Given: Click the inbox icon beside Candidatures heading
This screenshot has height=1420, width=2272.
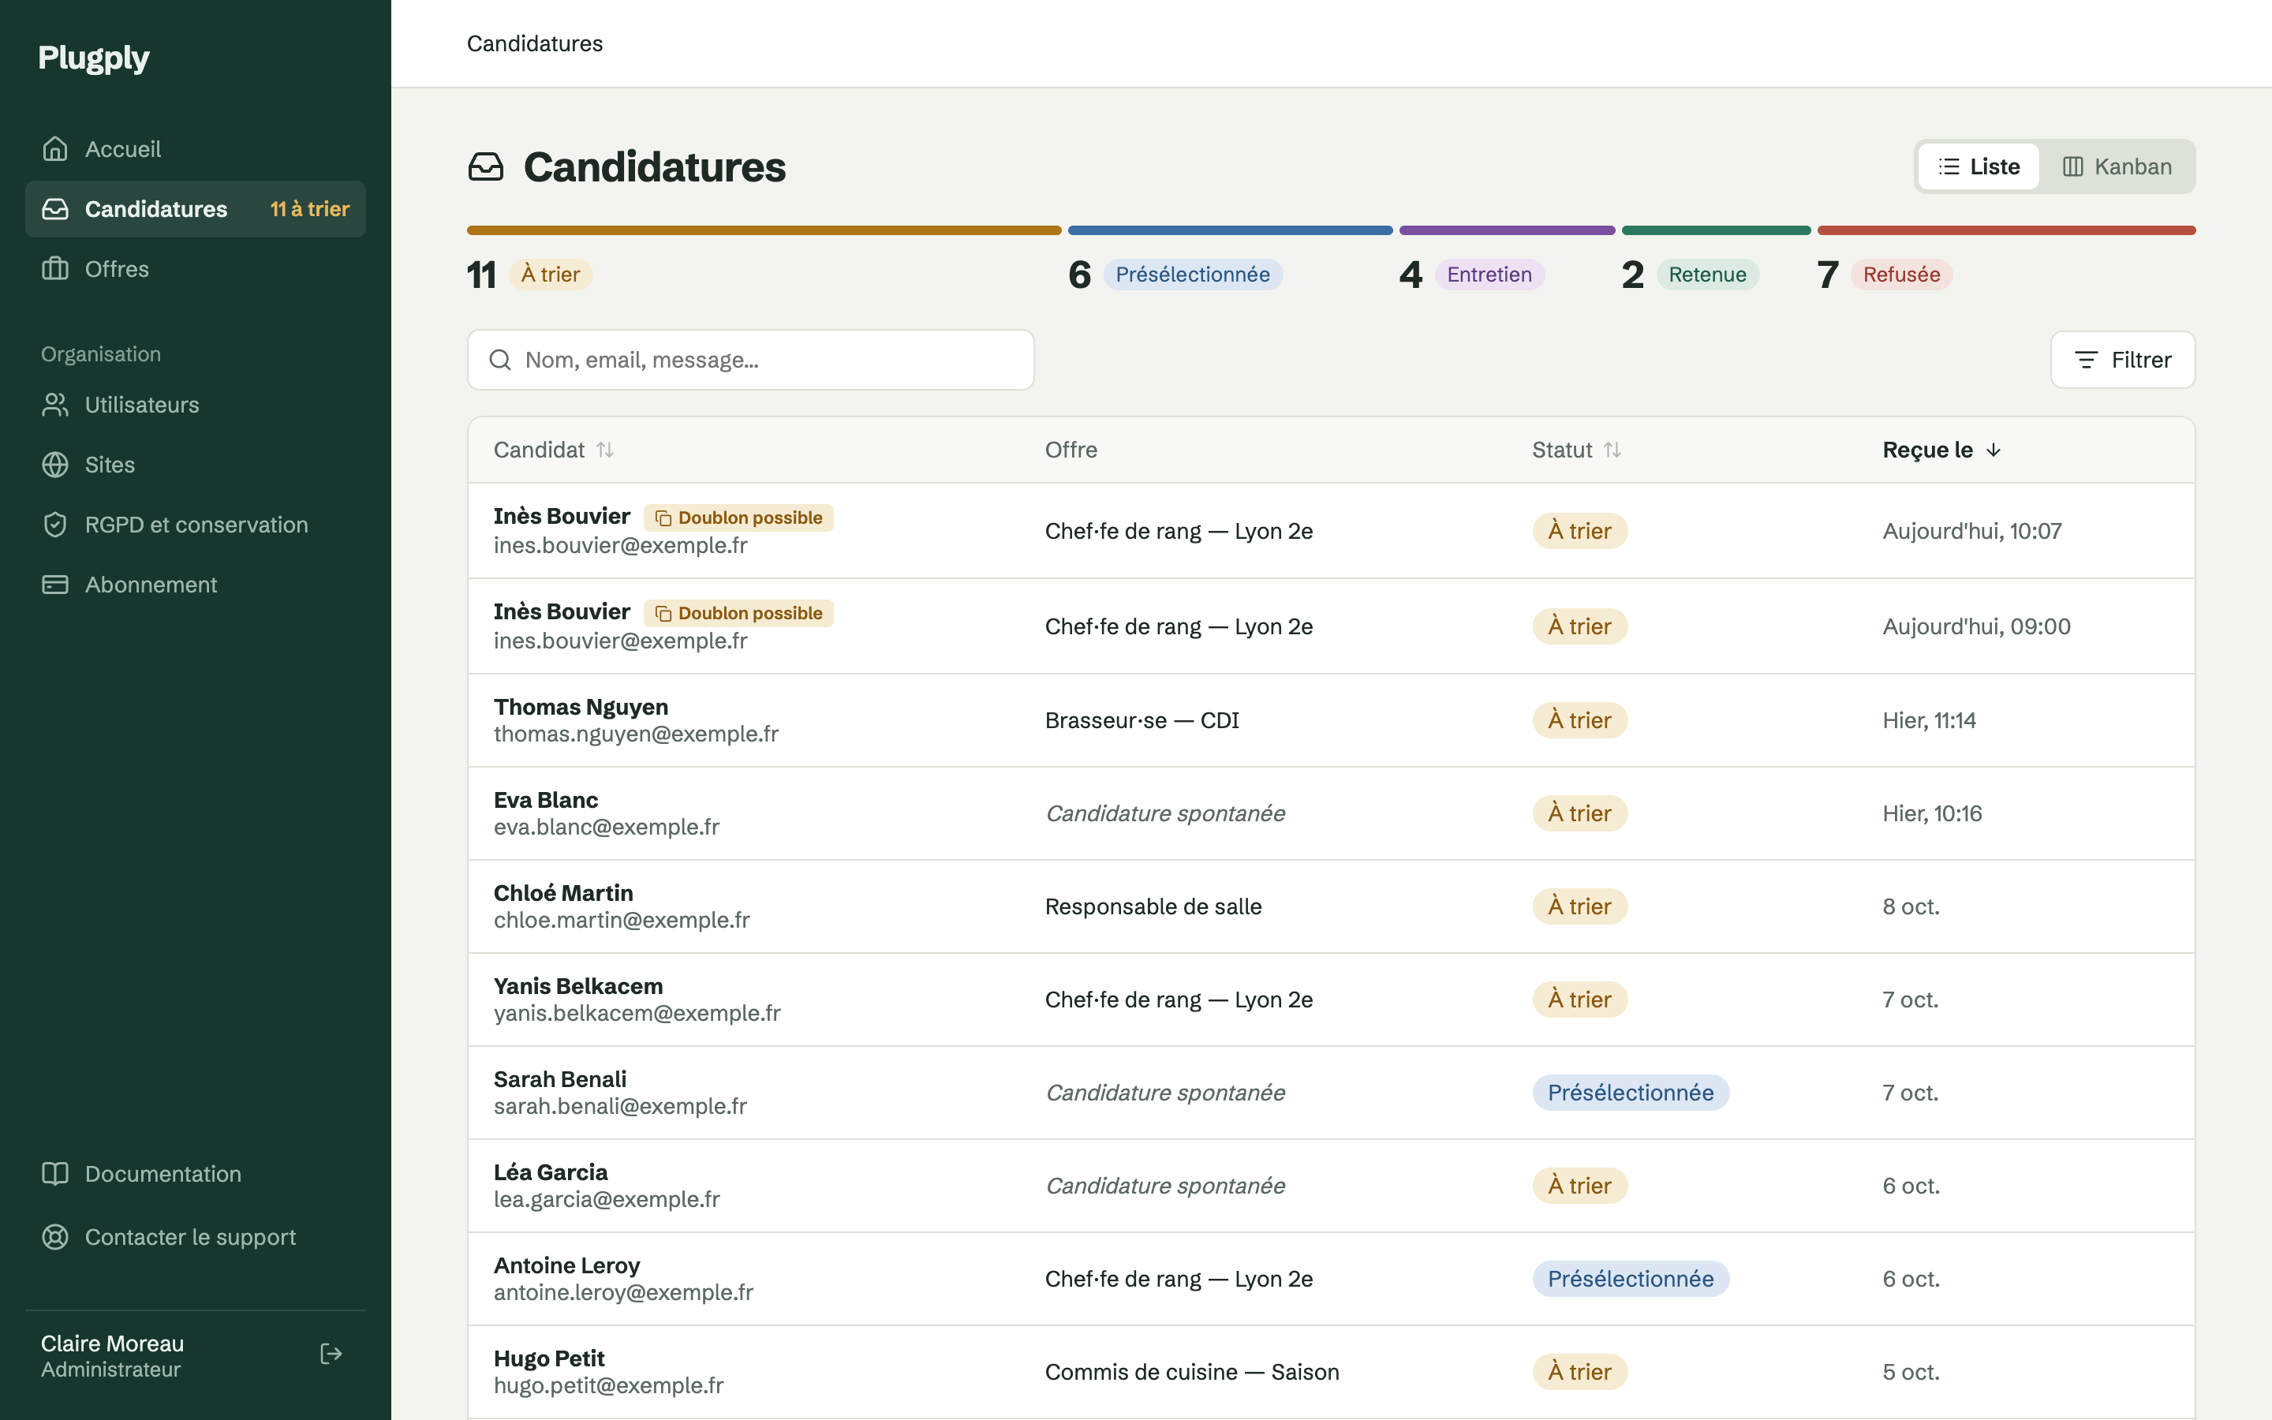Looking at the screenshot, I should (486, 167).
